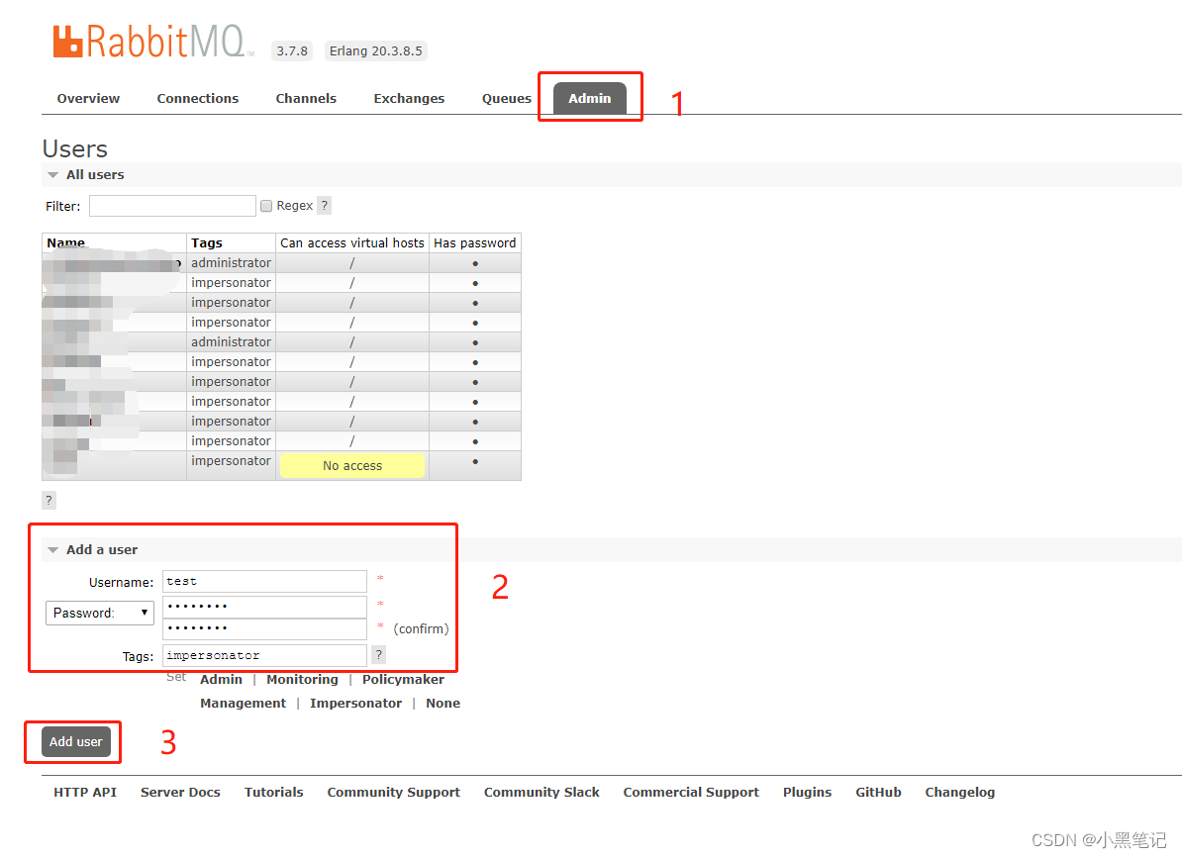Enable the Regex filter checkbox
Image resolution: width=1182 pixels, height=858 pixels.
click(266, 206)
